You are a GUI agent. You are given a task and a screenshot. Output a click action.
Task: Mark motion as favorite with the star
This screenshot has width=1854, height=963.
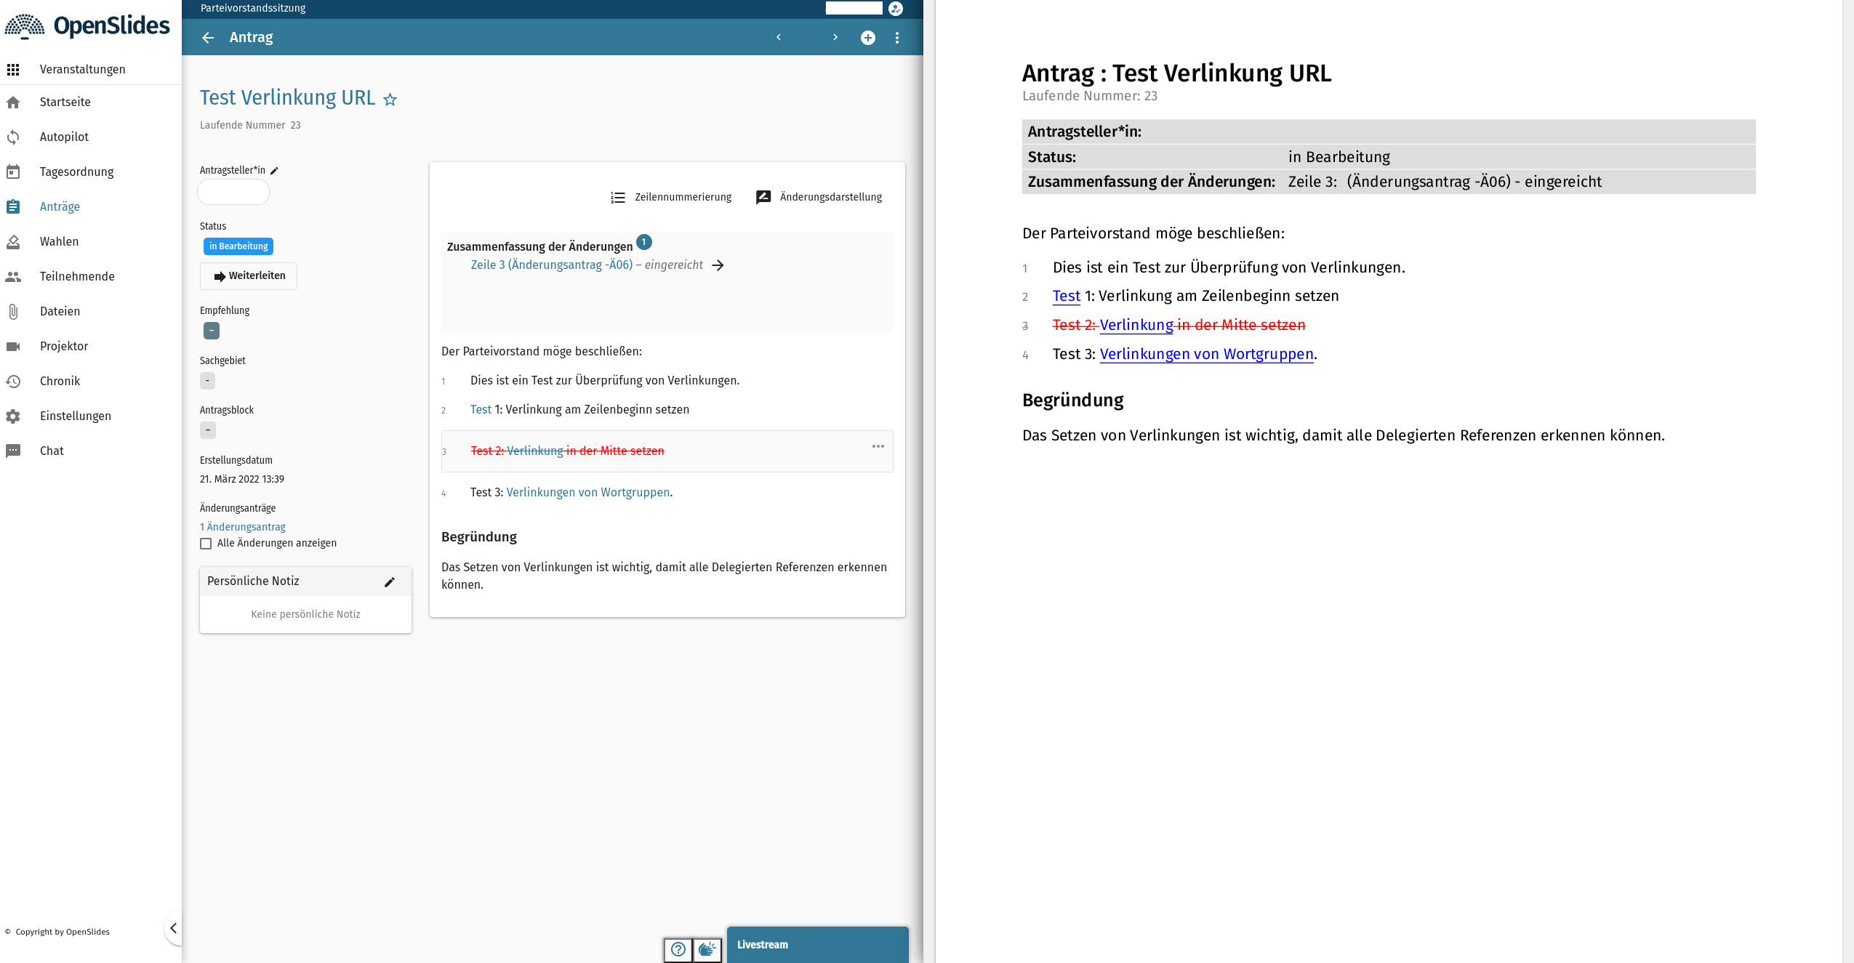(390, 99)
